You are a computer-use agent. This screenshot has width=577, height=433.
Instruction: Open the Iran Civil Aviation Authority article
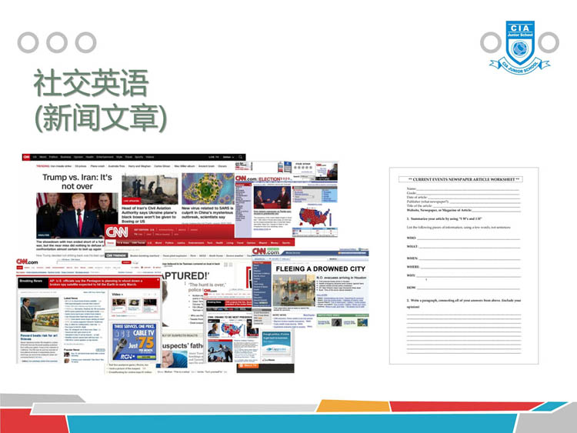point(148,211)
